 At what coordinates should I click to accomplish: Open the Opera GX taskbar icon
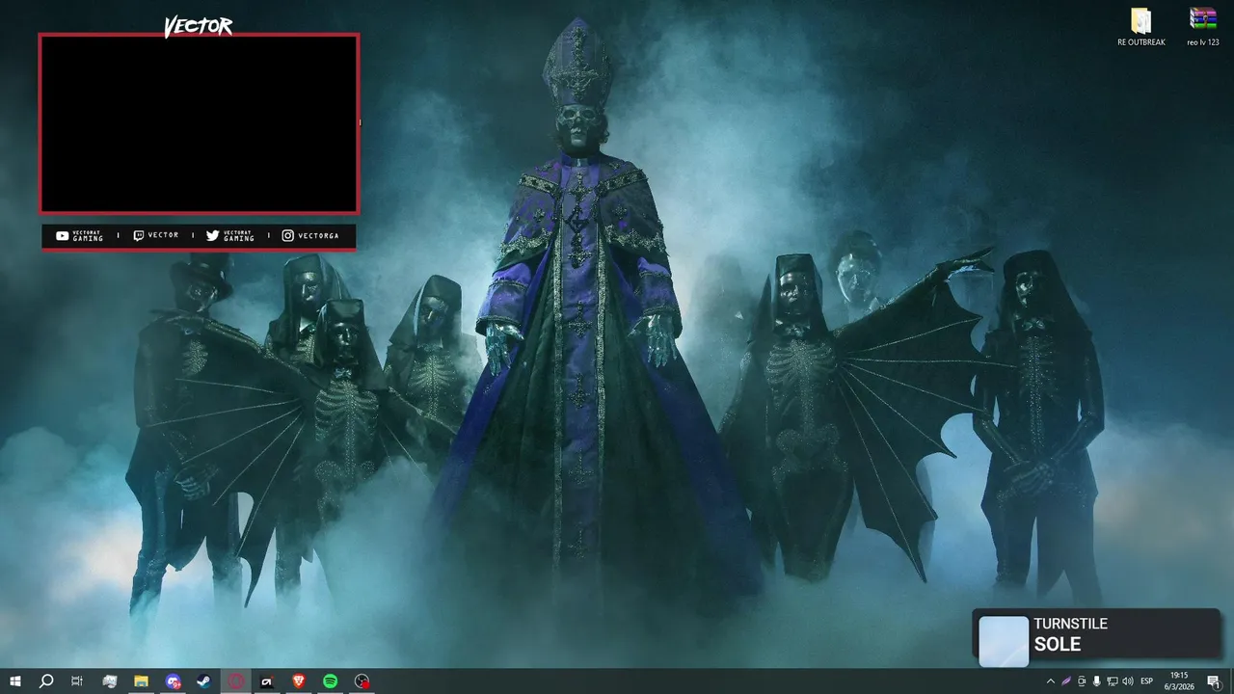coord(236,681)
